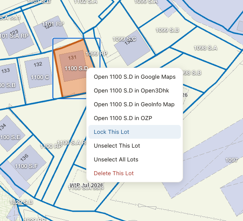This screenshot has height=221, width=243.
Task: Select lot 1101 RP parcel
Action: point(53,24)
